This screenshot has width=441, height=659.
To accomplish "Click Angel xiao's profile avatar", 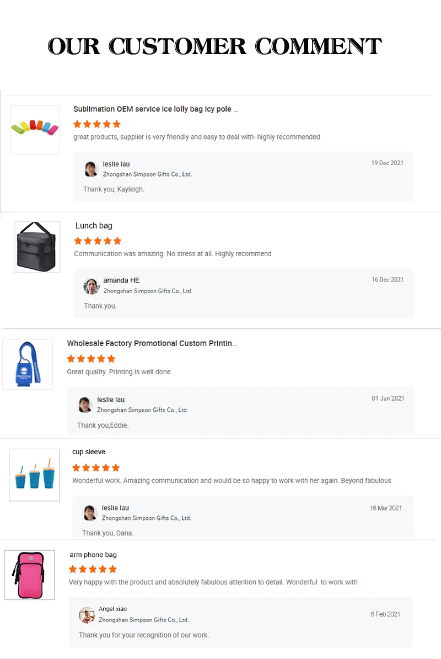I will [87, 614].
